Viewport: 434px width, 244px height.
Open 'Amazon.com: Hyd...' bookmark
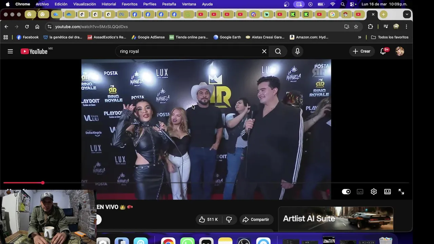click(309, 37)
